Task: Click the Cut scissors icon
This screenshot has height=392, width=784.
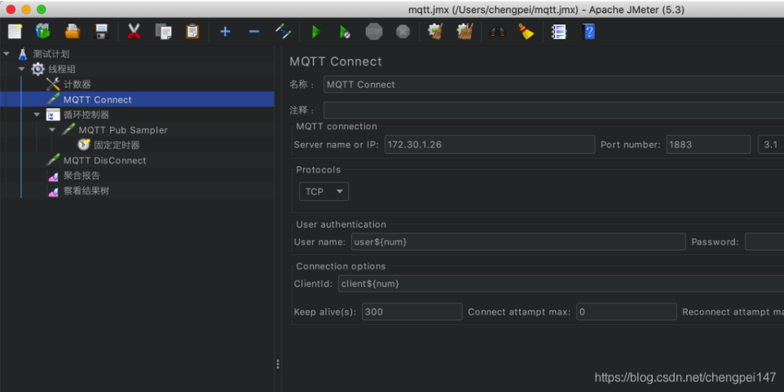Action: 134,32
